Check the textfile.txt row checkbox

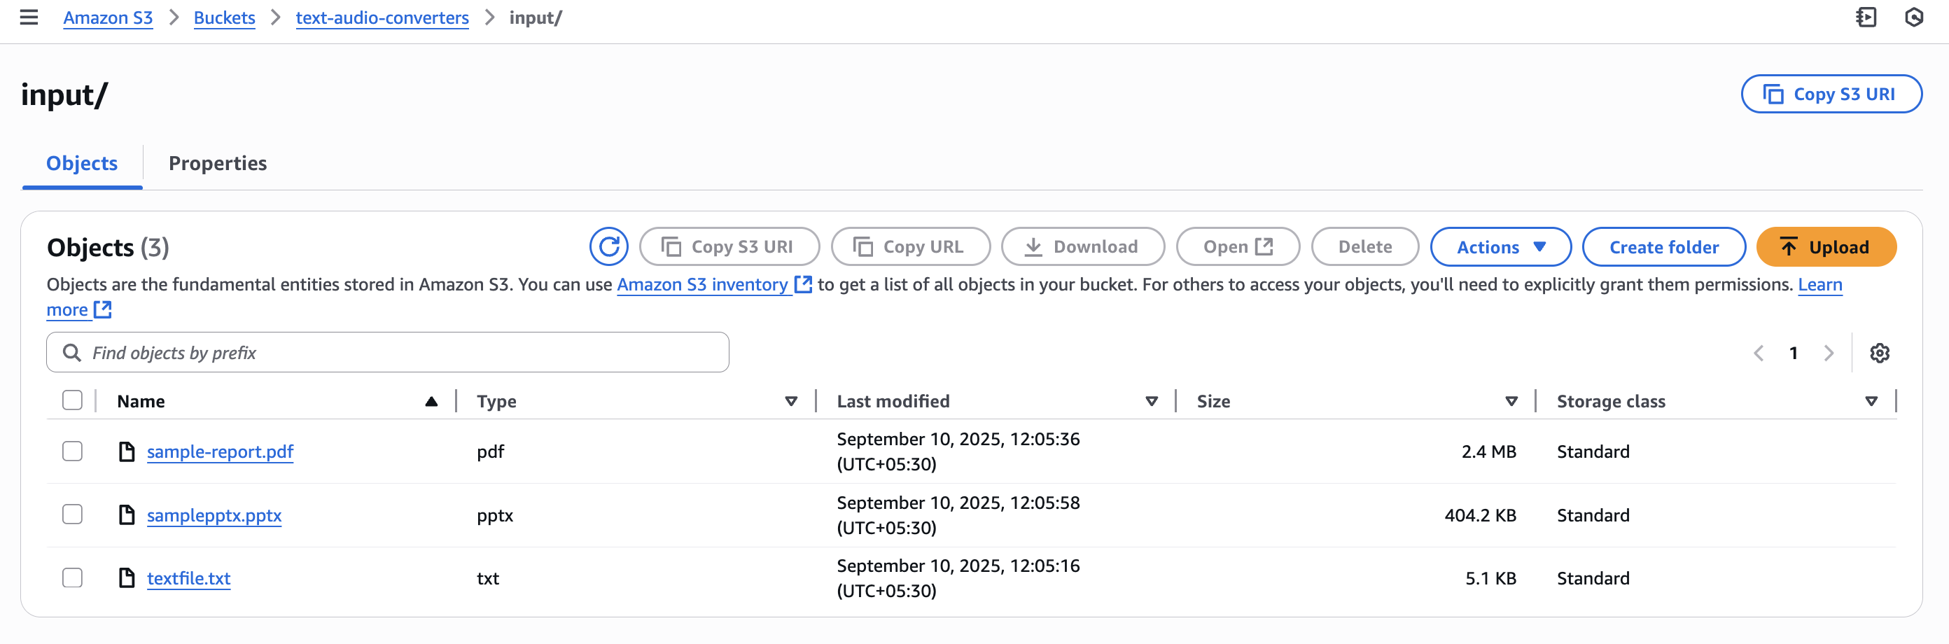point(73,578)
